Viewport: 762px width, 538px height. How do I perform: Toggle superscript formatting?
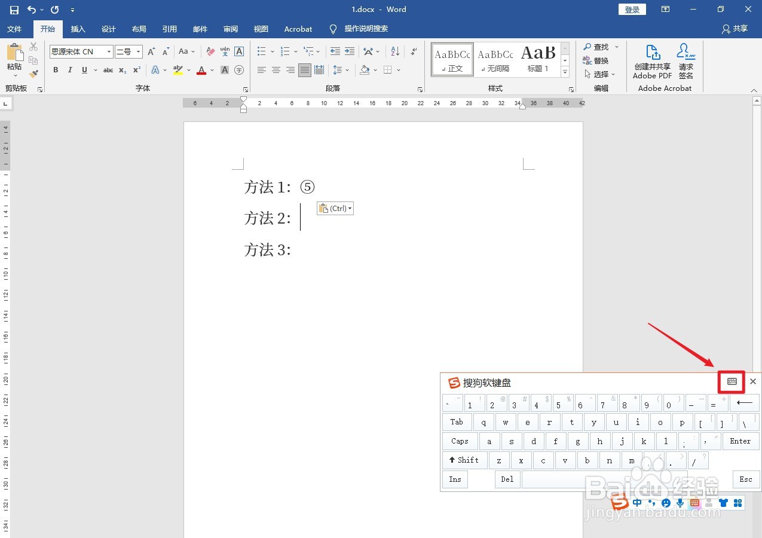[x=137, y=70]
